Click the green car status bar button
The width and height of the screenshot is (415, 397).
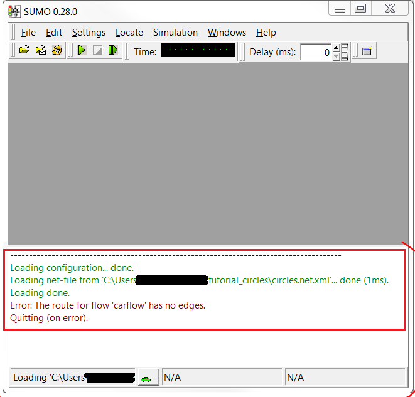pos(148,378)
